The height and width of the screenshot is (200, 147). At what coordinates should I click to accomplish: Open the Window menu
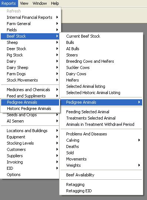pyautogui.click(x=40, y=3)
